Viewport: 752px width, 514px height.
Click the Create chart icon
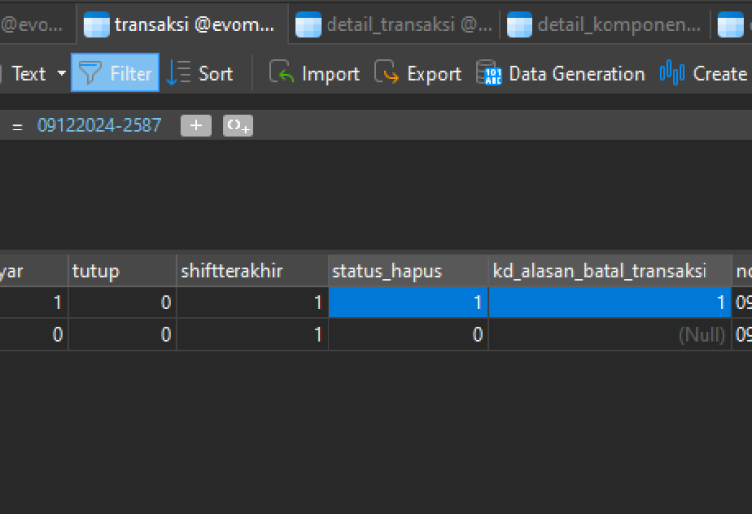coord(672,73)
